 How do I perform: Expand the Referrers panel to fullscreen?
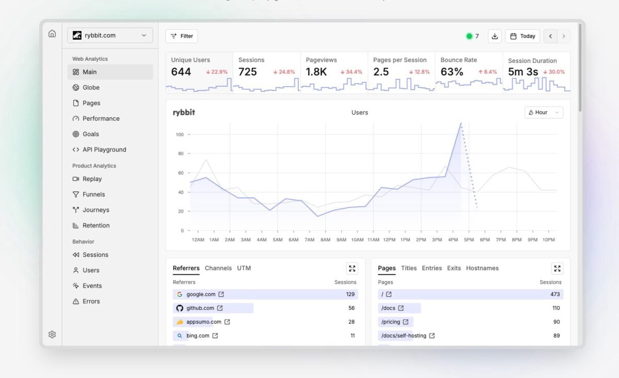[352, 268]
